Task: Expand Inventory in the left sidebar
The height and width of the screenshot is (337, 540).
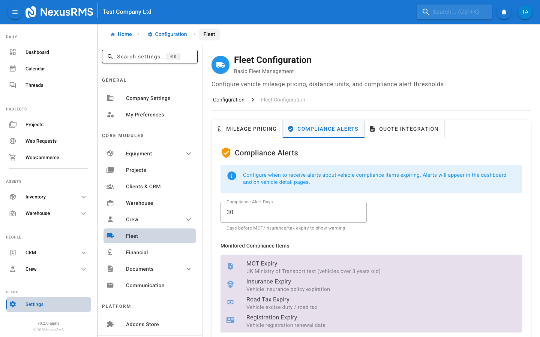Action: pos(84,197)
